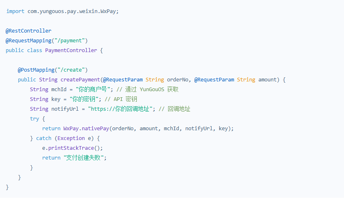Click the amount parameter in method signature
The height and width of the screenshot is (199, 344).
(x=267, y=80)
